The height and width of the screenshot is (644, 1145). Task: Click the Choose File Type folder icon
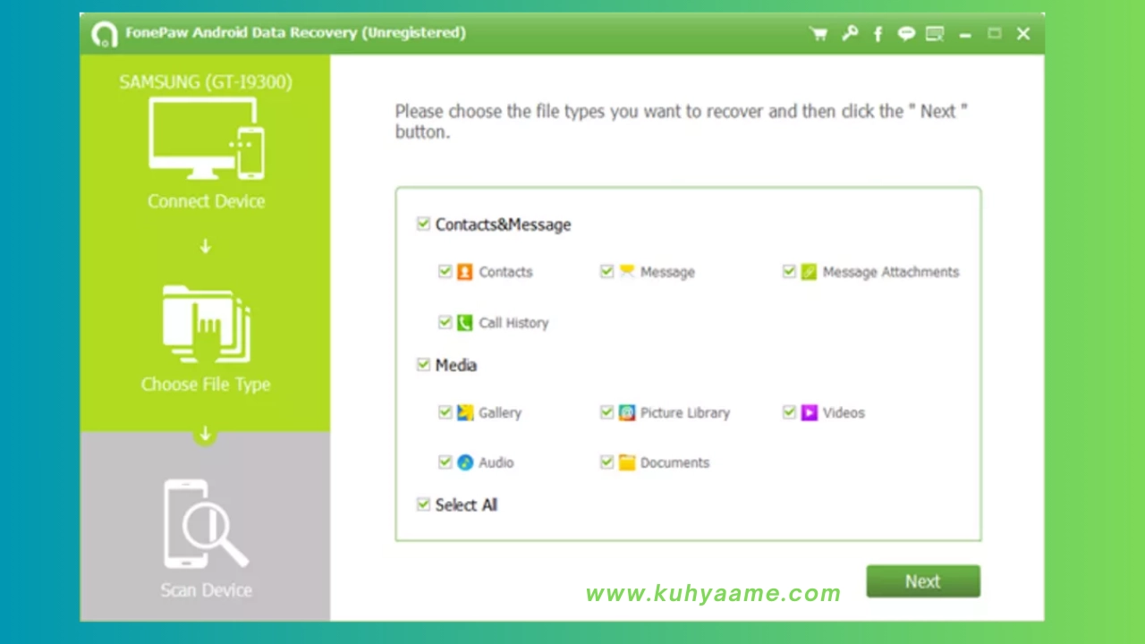click(207, 326)
